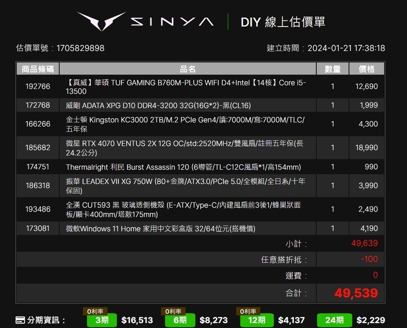Click the 990 price in the Thermalright row

(371, 167)
